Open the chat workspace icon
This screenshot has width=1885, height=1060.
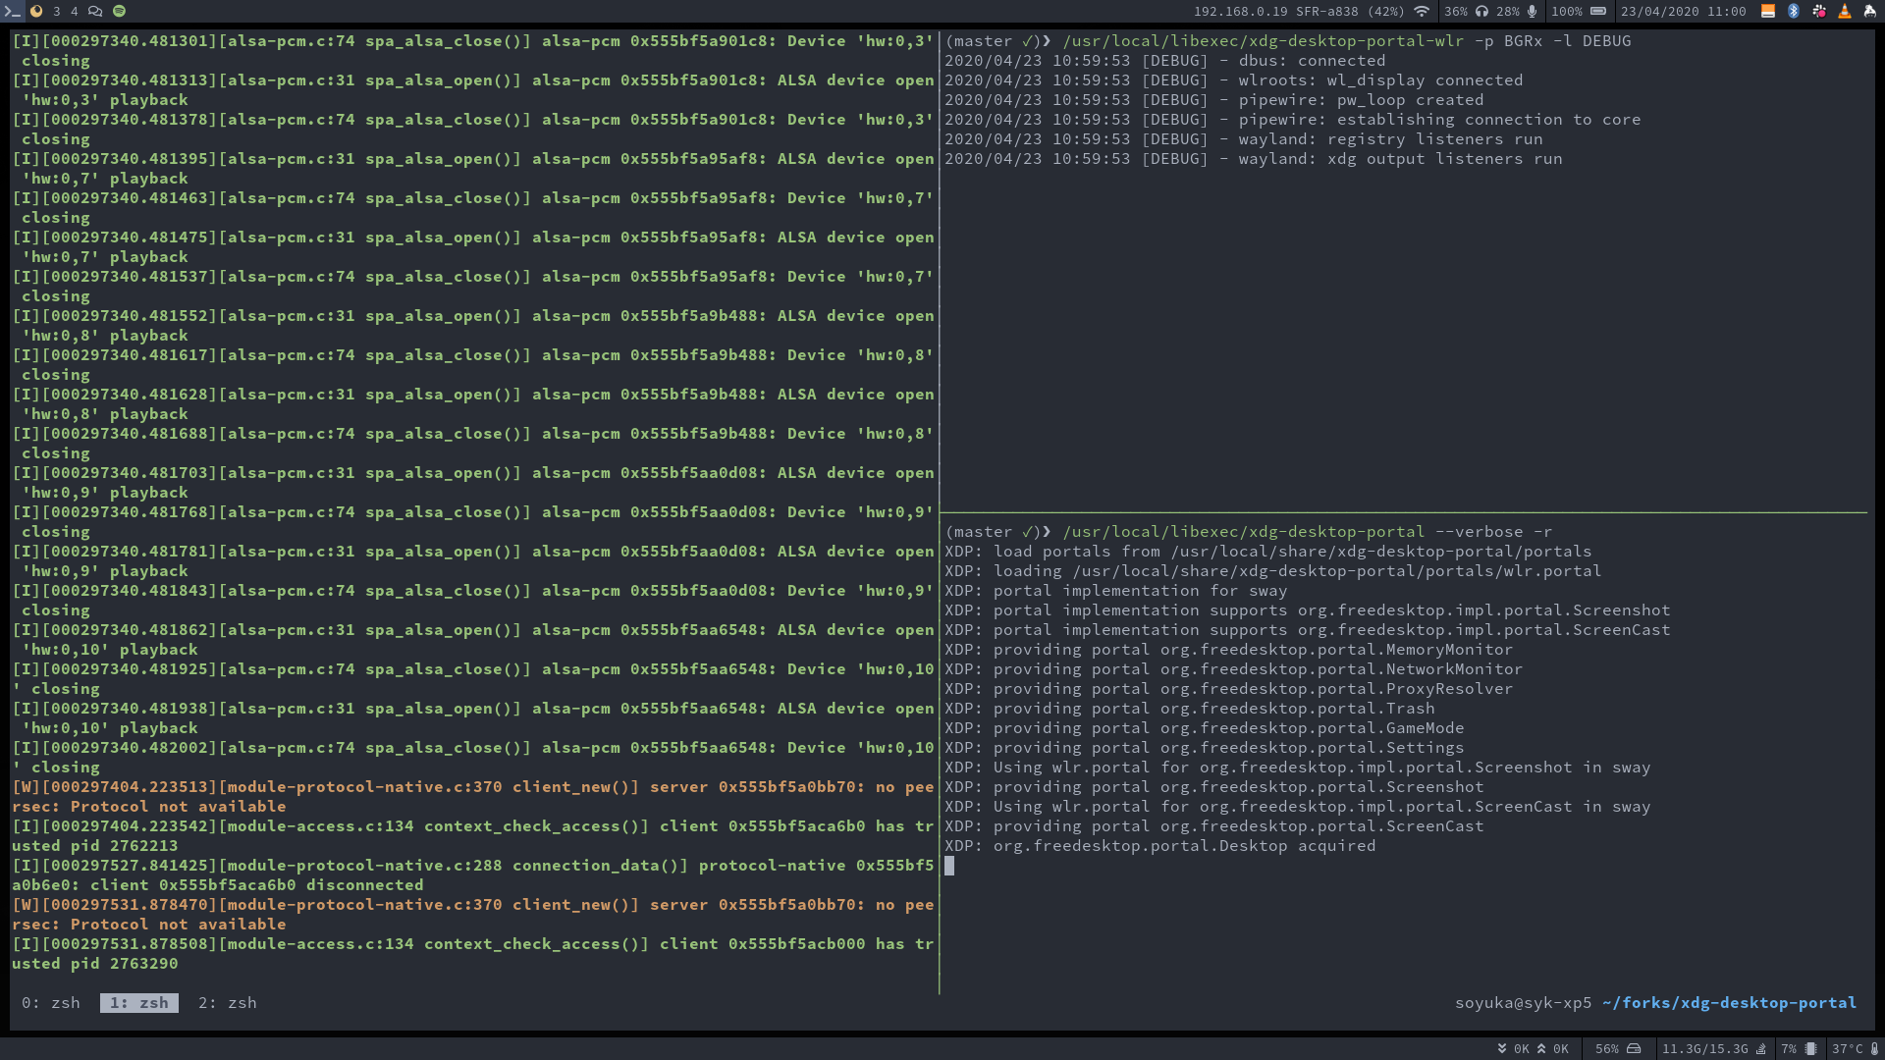coord(95,12)
